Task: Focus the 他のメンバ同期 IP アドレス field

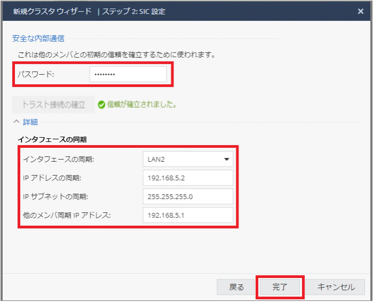Action: pyautogui.click(x=188, y=215)
